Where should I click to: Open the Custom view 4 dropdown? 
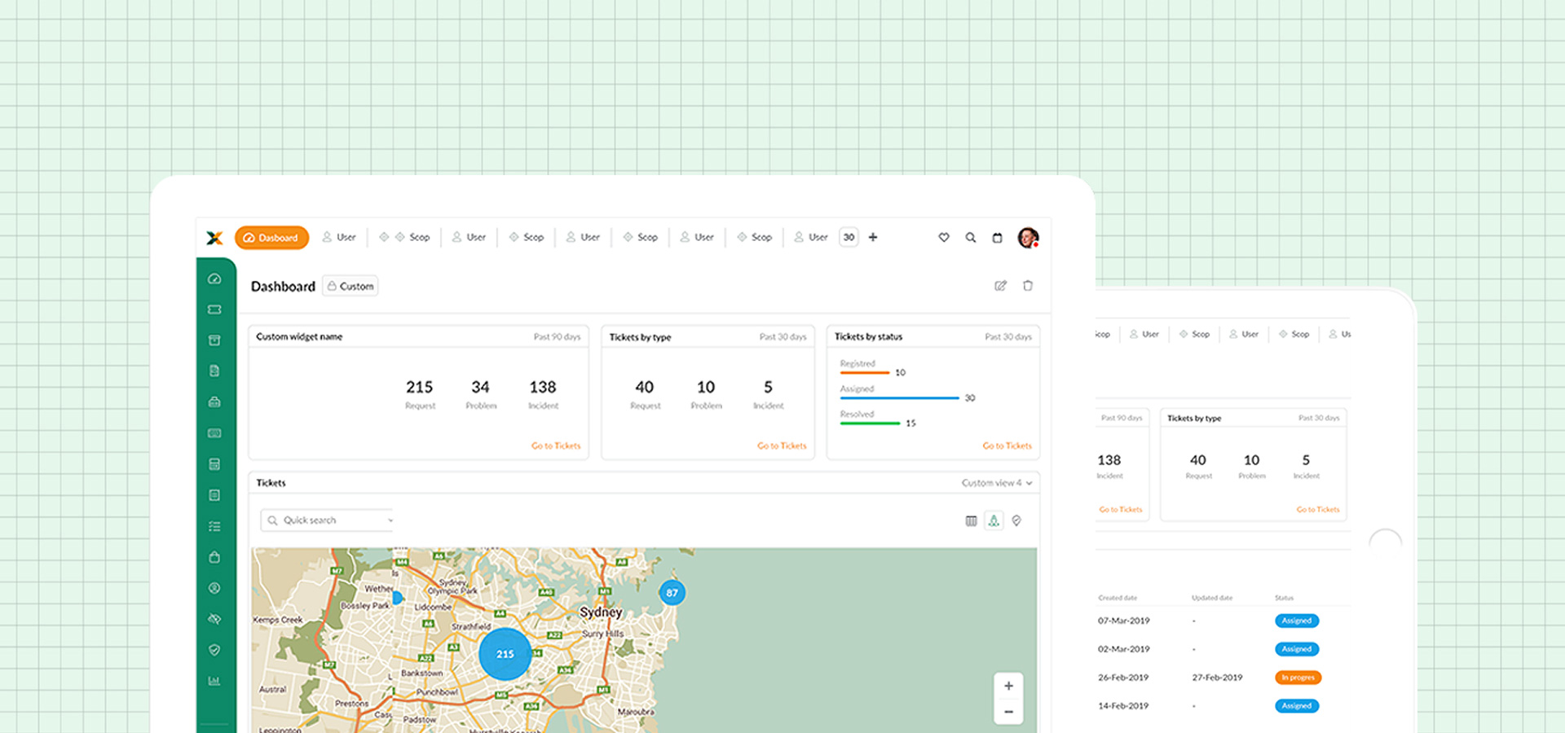[997, 483]
